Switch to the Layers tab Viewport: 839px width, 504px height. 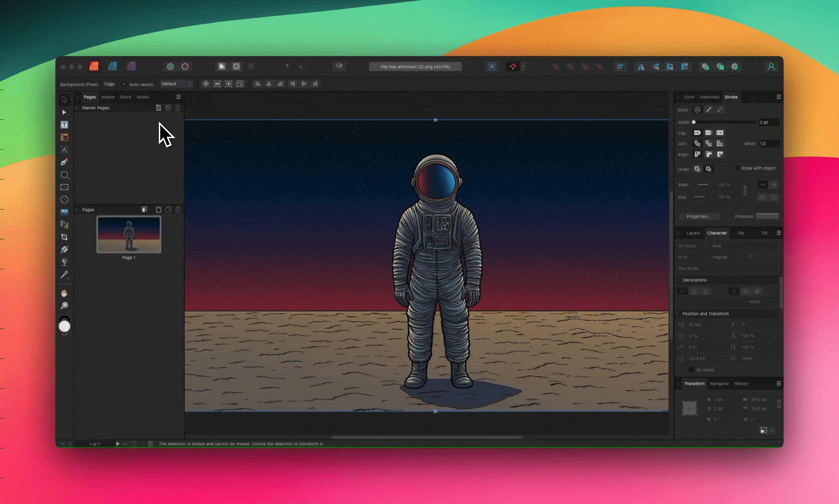(x=693, y=233)
